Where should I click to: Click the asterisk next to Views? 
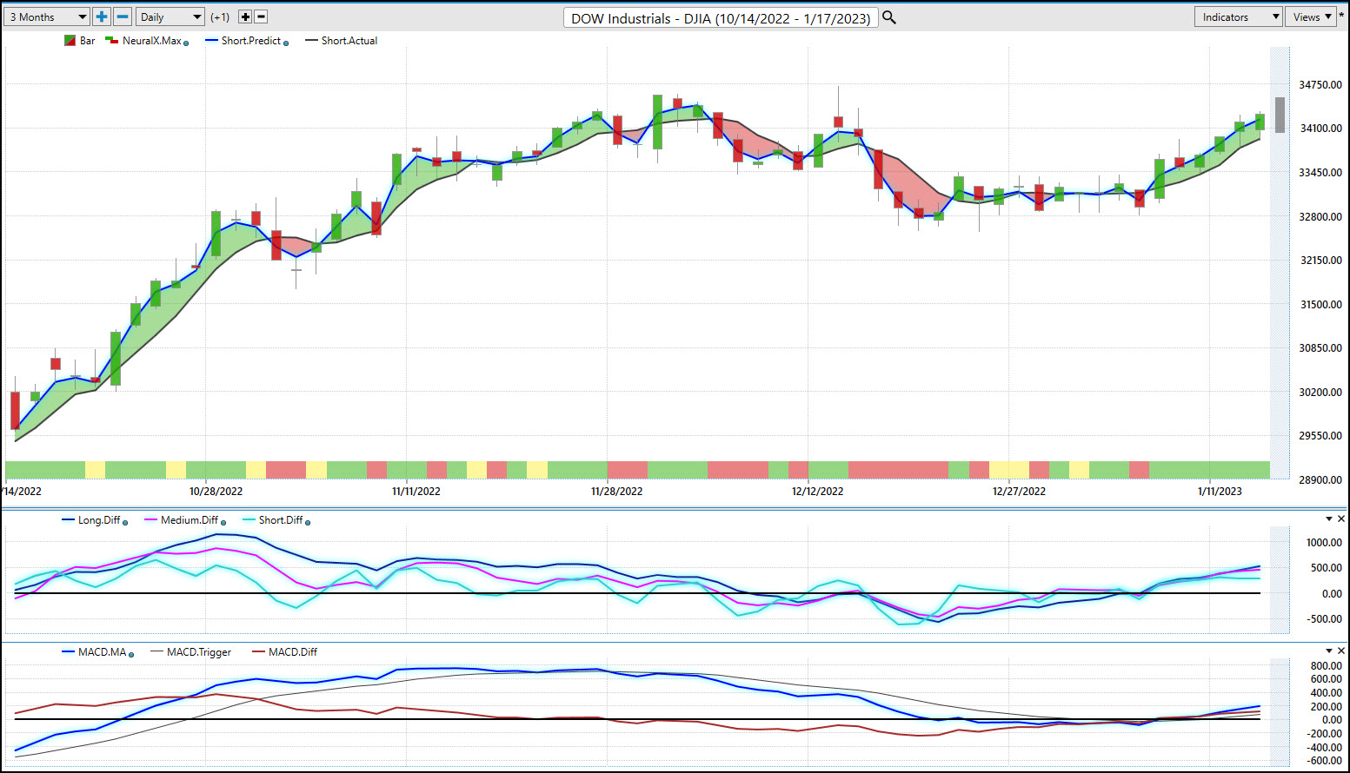[1342, 16]
